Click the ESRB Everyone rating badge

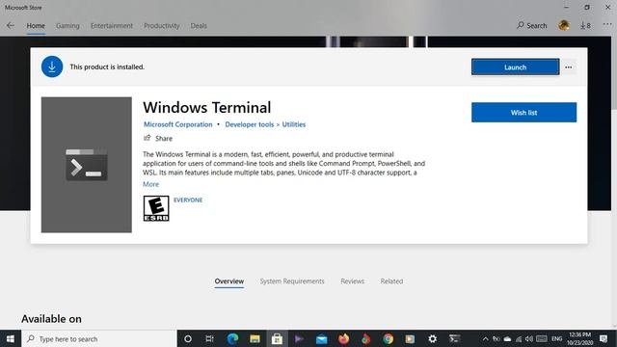[156, 208]
